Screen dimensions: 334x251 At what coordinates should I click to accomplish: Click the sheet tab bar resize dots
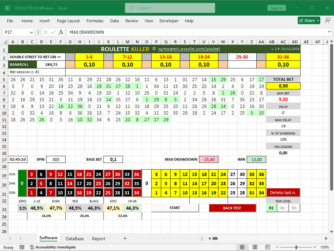tap(202, 239)
